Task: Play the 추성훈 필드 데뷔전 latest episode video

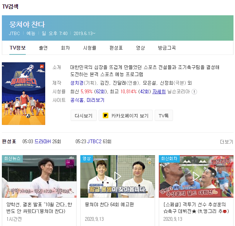Action: (196, 176)
